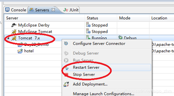The image size is (174, 96).
Task: Select the hotel deployment
Action: pos(29,51)
